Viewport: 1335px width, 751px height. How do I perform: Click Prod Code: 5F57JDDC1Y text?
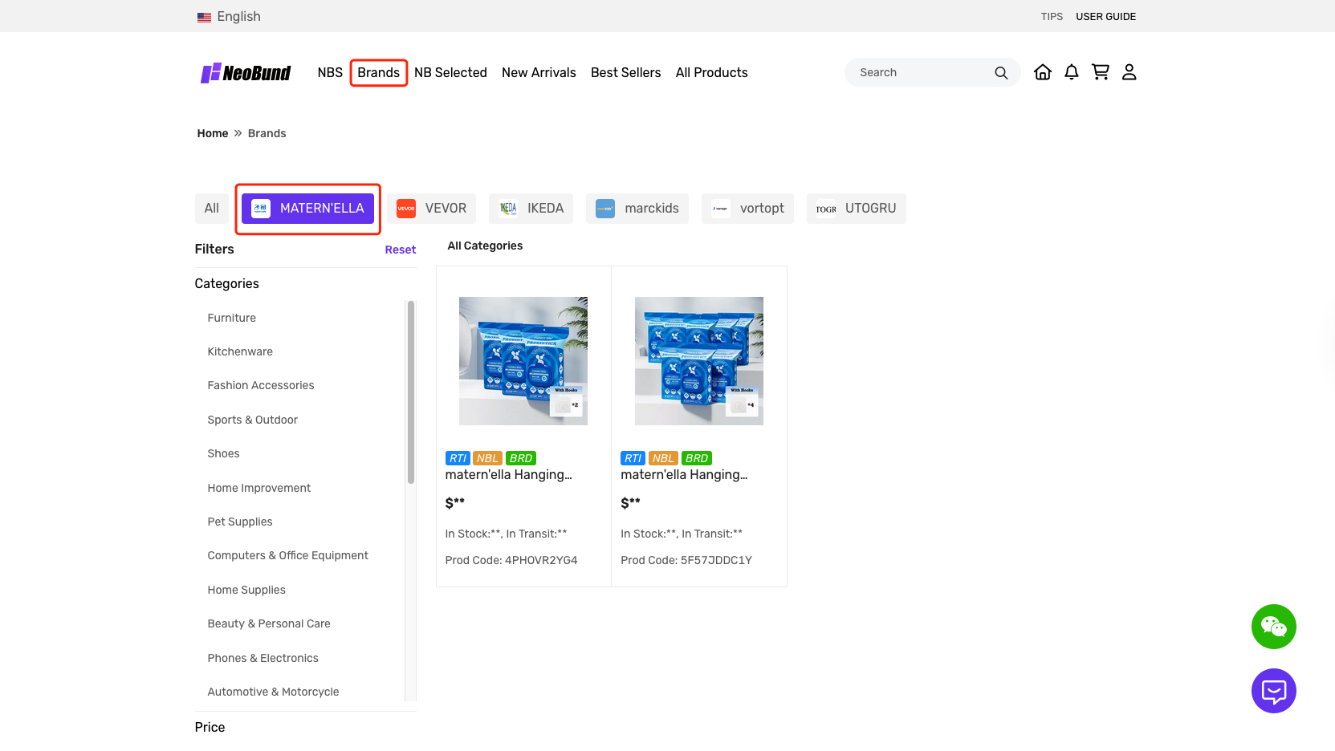pos(686,560)
